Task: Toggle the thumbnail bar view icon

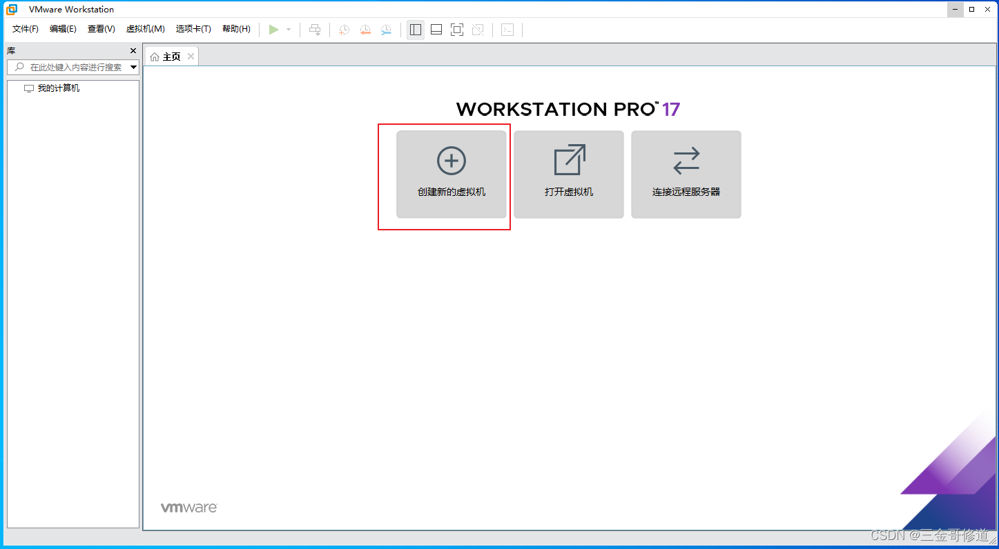Action: [436, 30]
